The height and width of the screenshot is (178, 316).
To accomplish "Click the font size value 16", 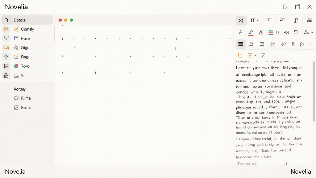I will [277, 33].
